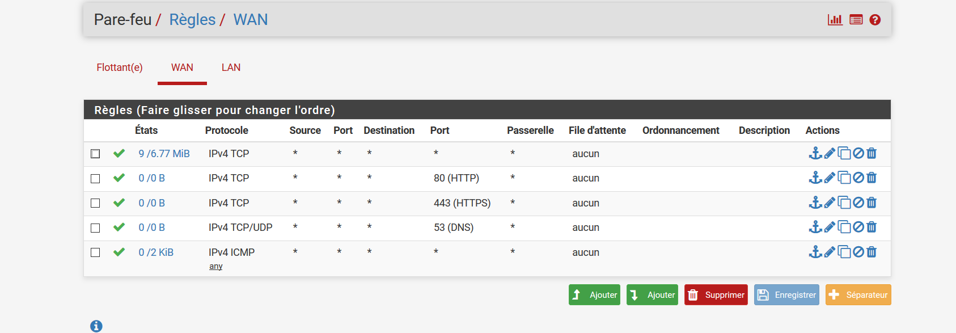Open the help question mark icon
Viewport: 956px width, 333px height.
[x=875, y=20]
